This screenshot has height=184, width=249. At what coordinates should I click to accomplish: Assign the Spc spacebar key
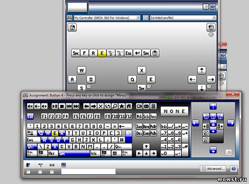(74, 153)
